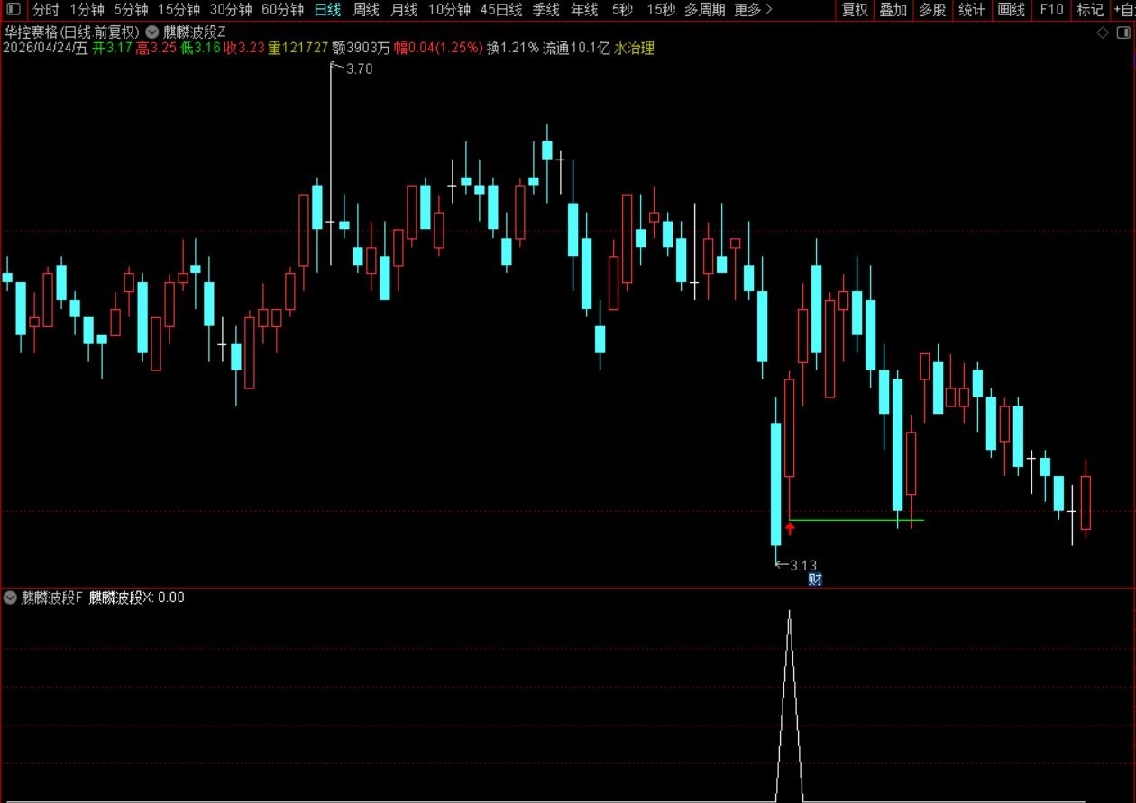The image size is (1136, 803).
Task: Select the 5秒 period
Action: click(622, 10)
